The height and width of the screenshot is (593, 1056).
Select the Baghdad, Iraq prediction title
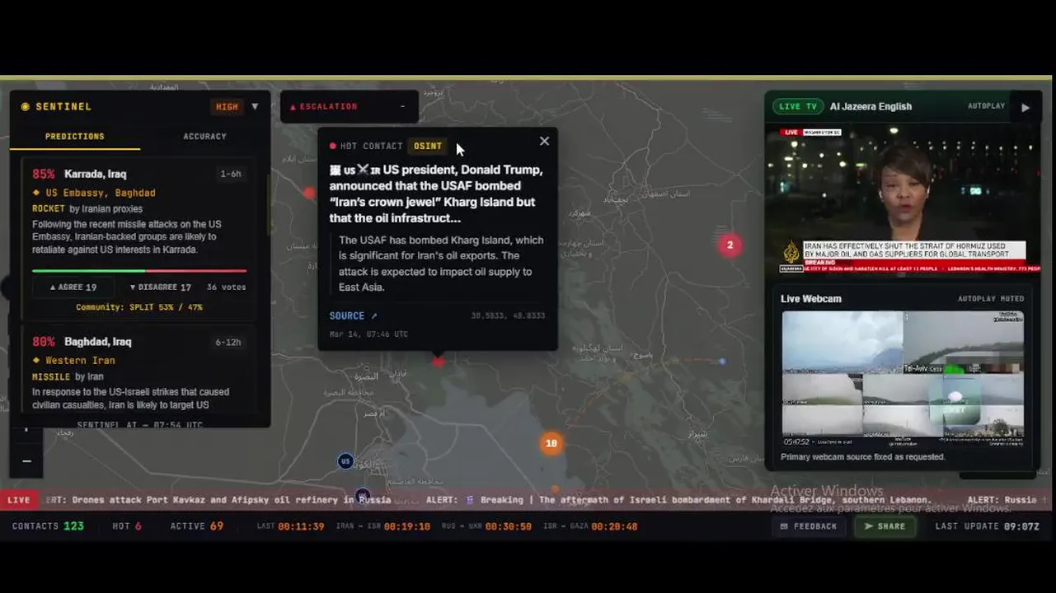point(98,341)
